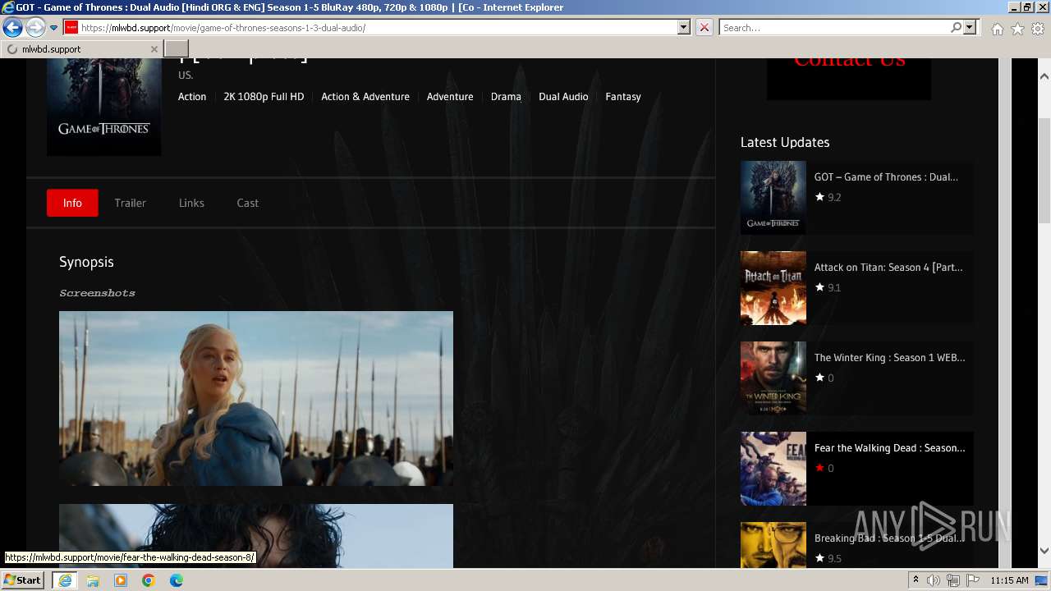Expand the address bar URL dropdown

684,28
